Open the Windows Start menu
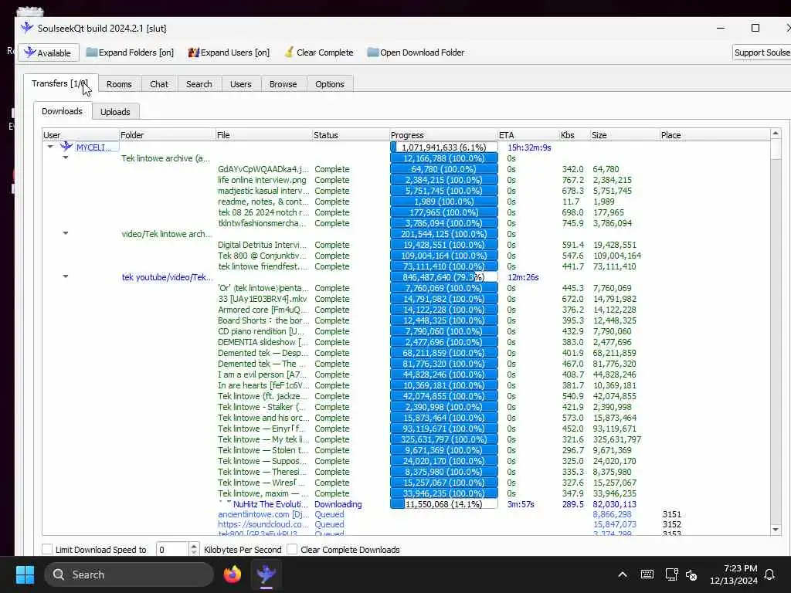This screenshot has height=593, width=791. (25, 574)
